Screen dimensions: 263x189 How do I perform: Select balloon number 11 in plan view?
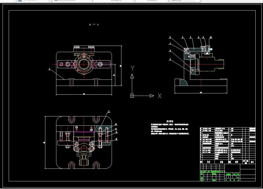[109, 112]
